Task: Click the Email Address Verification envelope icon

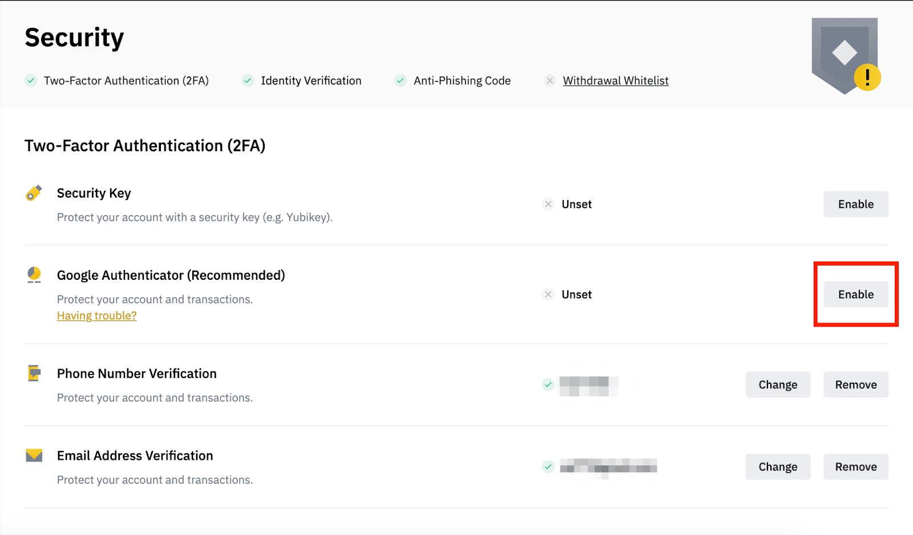Action: pyautogui.click(x=34, y=456)
